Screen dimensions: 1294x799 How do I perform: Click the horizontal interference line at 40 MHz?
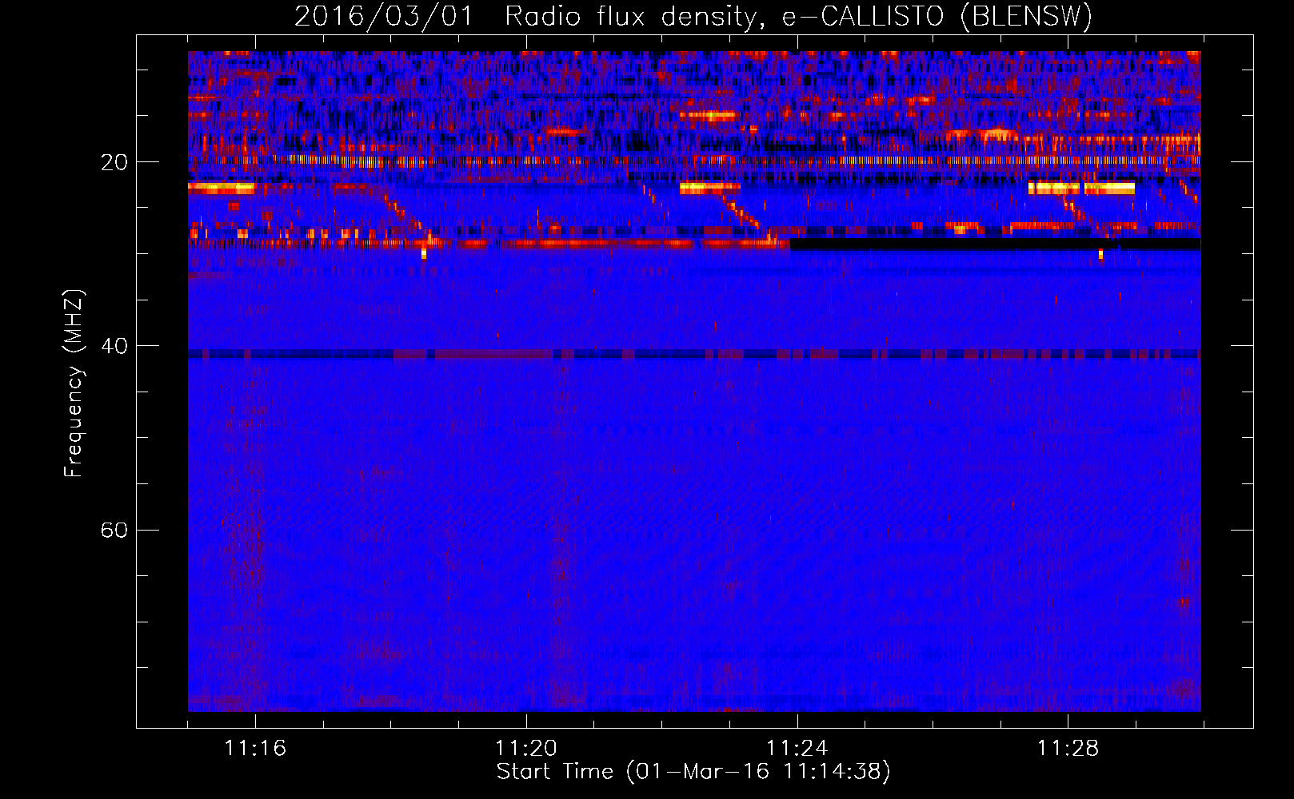point(694,354)
